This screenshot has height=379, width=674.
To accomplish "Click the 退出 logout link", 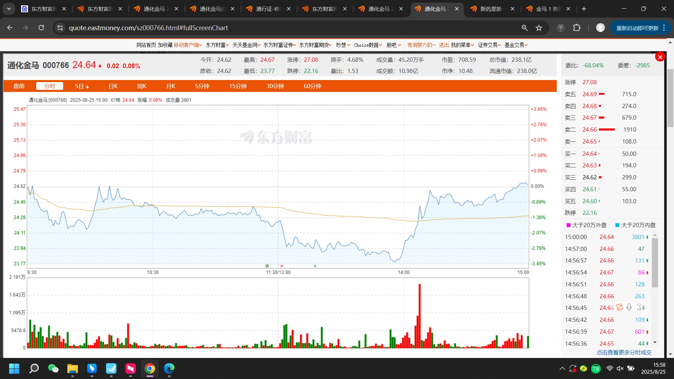I will [444, 45].
